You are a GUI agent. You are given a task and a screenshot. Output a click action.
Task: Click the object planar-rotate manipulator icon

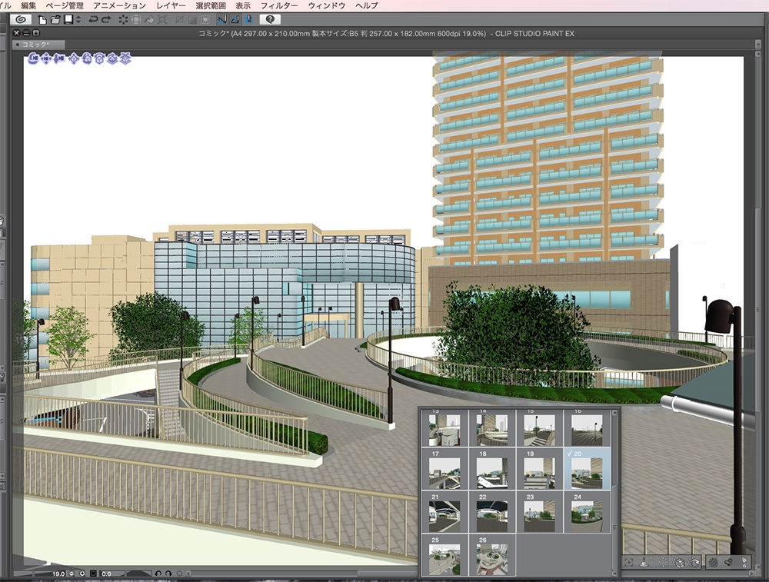point(99,59)
